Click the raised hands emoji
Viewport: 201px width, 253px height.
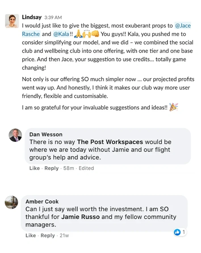(x=87, y=34)
